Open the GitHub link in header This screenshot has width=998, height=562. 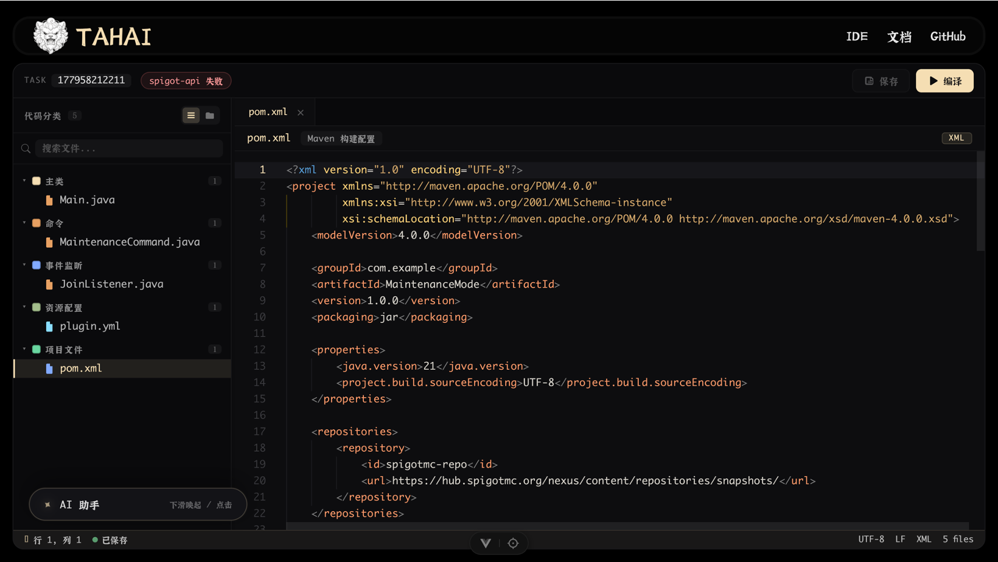coord(947,36)
